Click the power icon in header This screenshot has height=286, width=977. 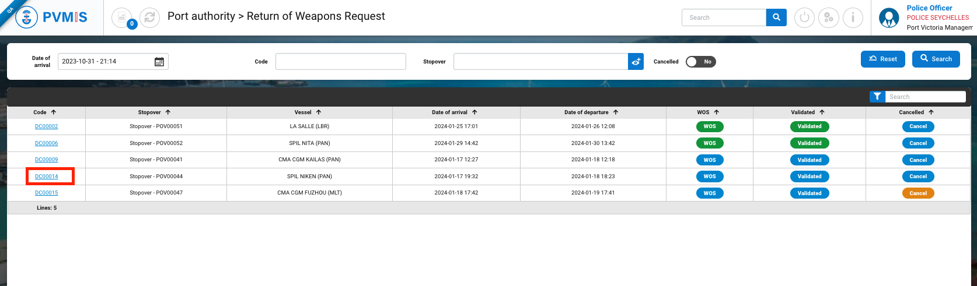click(804, 17)
